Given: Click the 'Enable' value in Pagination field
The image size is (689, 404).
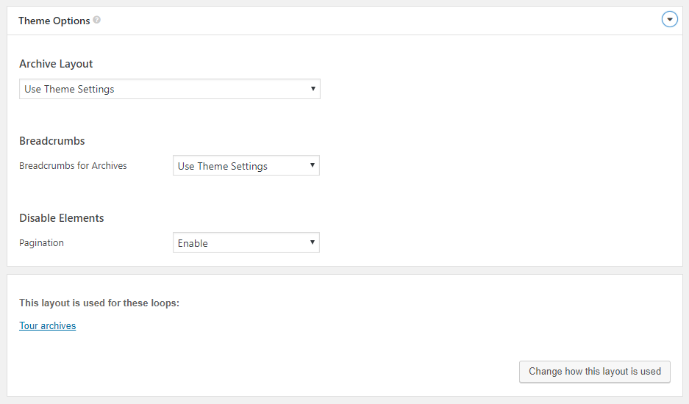Looking at the screenshot, I should [193, 243].
